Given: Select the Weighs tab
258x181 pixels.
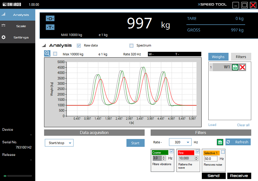Looking at the screenshot, I should [218, 57].
